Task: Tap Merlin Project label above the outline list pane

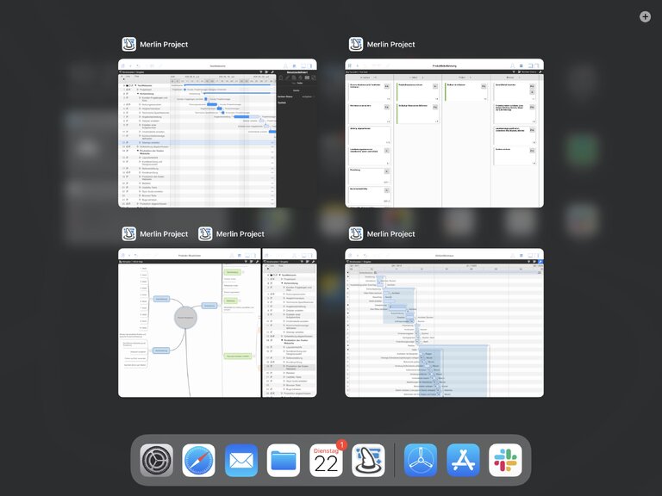Action: [240, 234]
